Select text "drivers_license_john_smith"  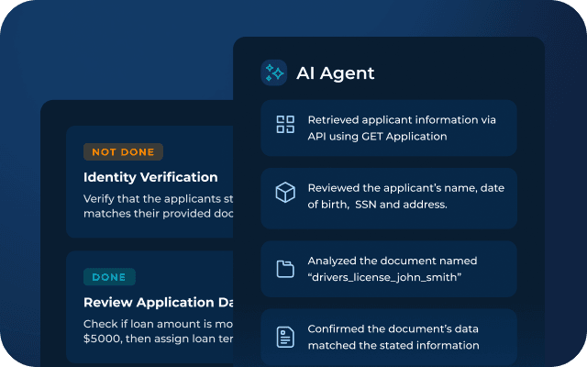pos(384,277)
